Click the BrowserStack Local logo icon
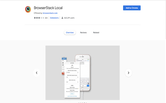Screen dimensions: 166x103 (28, 9)
